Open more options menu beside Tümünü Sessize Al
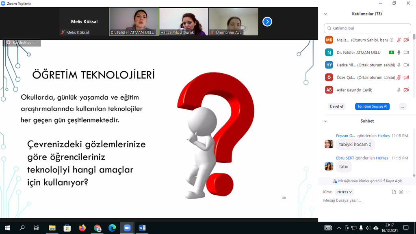The image size is (416, 234). pyautogui.click(x=403, y=106)
